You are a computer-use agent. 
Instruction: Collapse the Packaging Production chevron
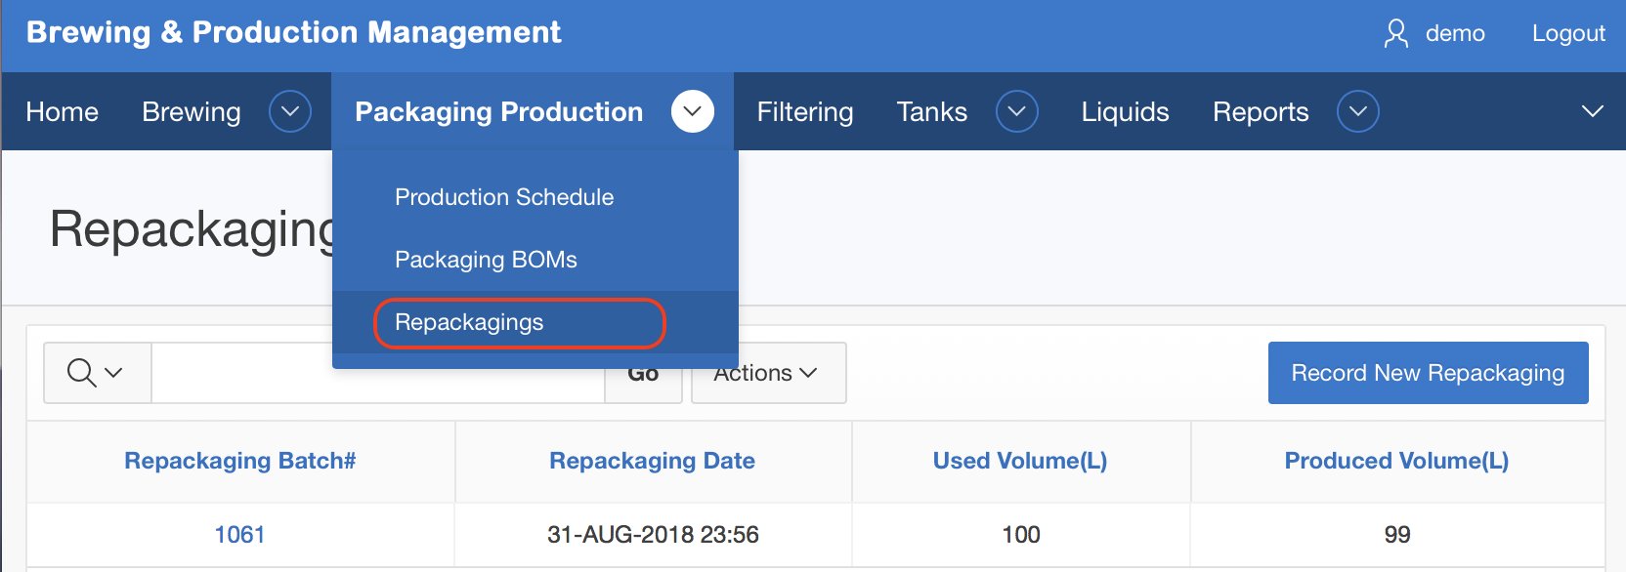pyautogui.click(x=692, y=111)
